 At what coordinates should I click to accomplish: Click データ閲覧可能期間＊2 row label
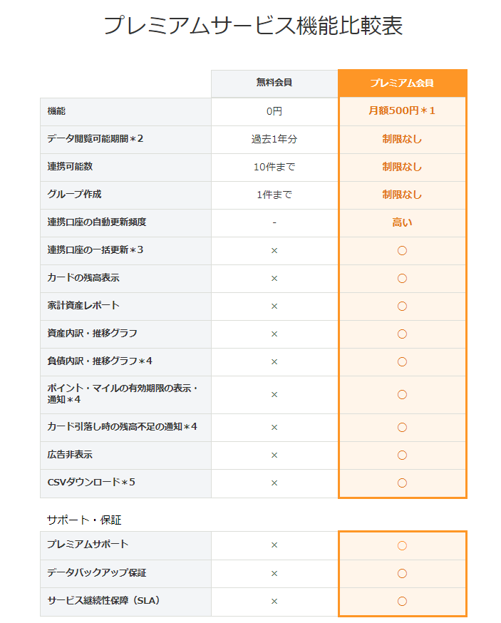click(95, 139)
